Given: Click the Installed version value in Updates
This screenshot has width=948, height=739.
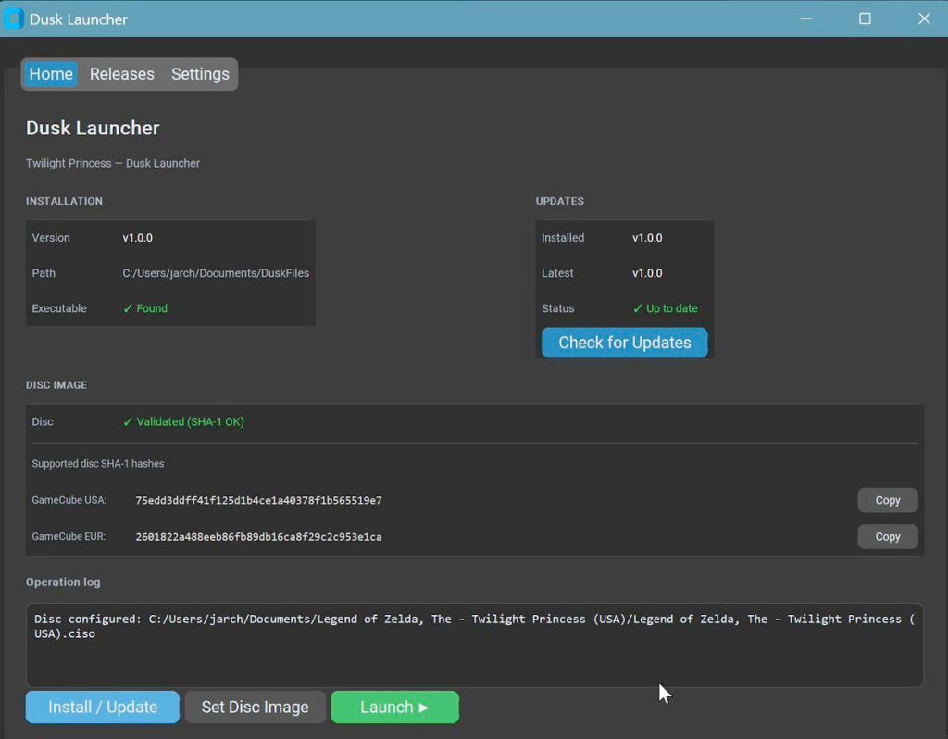Looking at the screenshot, I should click(x=647, y=238).
